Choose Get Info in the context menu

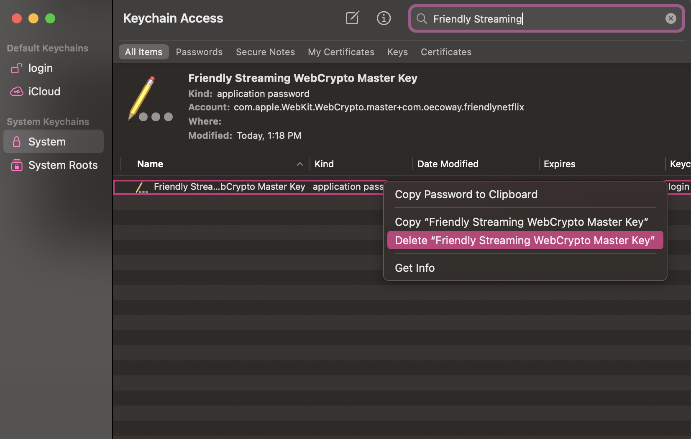coord(525,268)
